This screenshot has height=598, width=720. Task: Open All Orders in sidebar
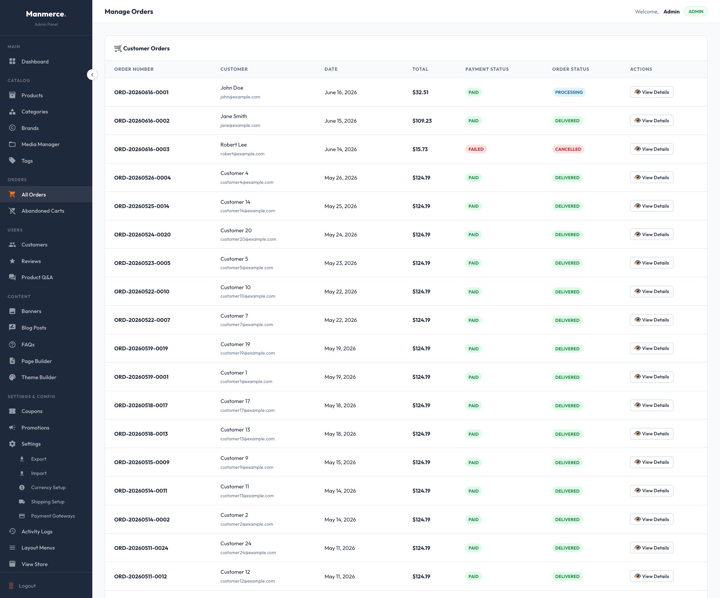coord(46,195)
